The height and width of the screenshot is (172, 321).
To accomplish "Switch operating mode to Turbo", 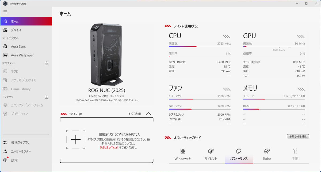I will (x=267, y=154).
